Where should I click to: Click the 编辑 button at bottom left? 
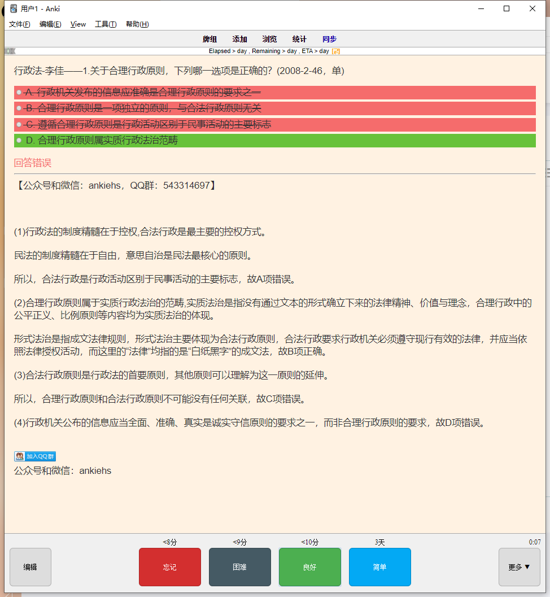point(30,567)
